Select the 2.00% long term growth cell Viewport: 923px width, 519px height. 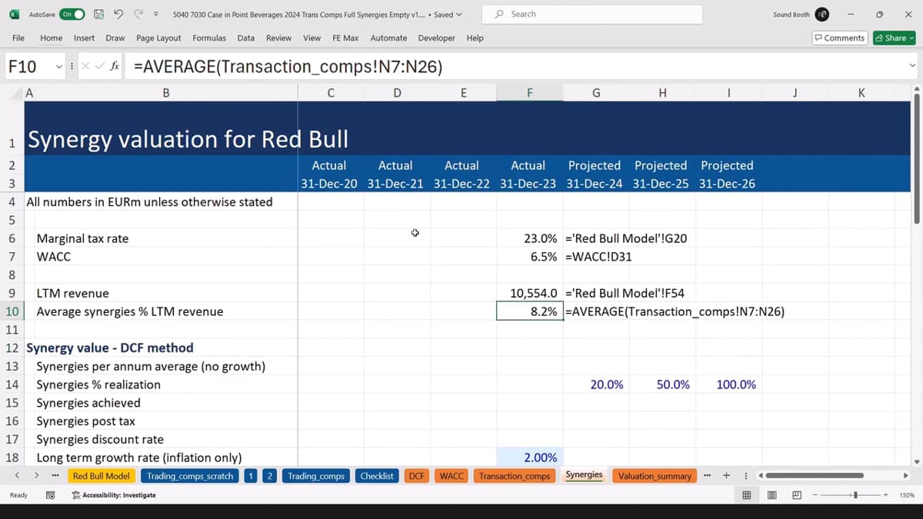click(529, 457)
